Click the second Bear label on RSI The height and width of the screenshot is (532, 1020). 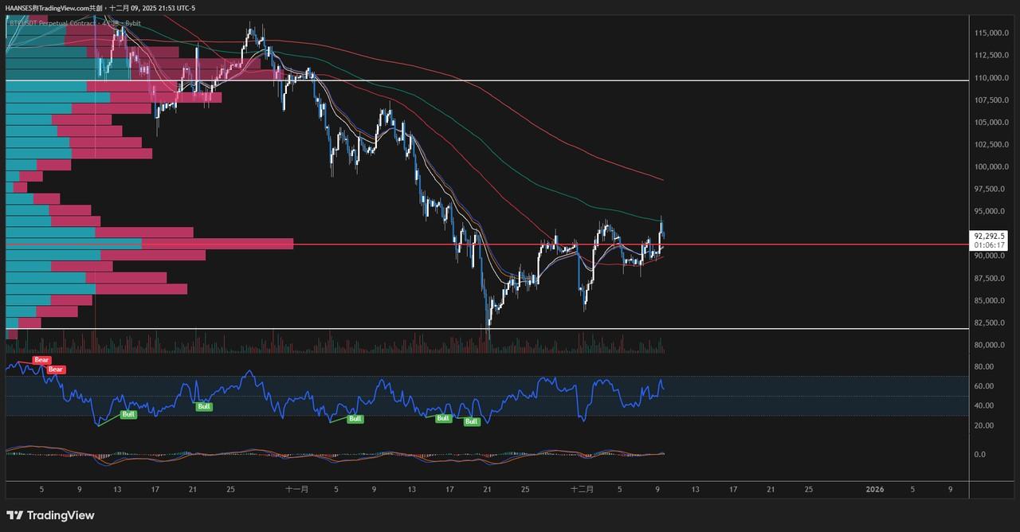point(56,370)
